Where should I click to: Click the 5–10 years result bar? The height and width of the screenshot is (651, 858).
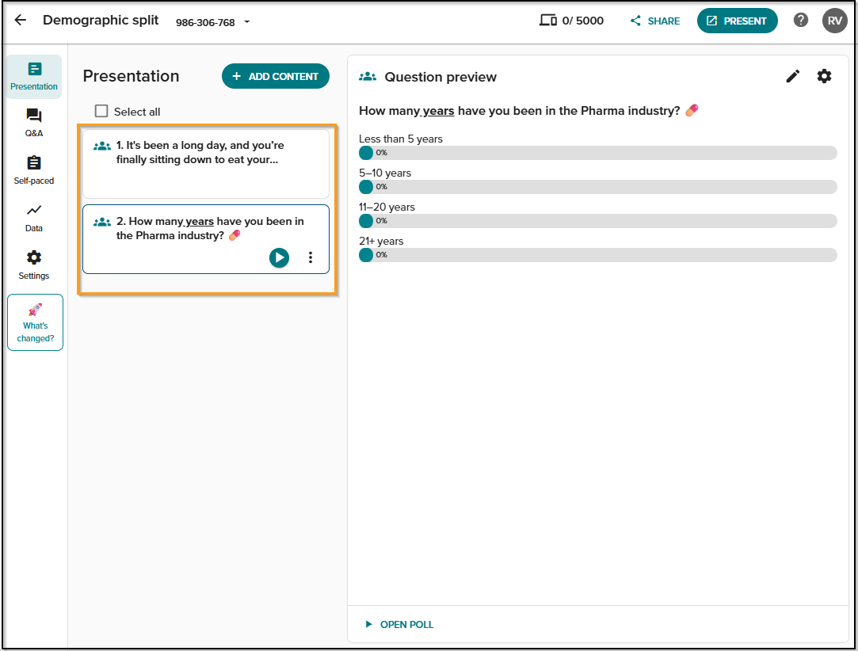(x=597, y=187)
